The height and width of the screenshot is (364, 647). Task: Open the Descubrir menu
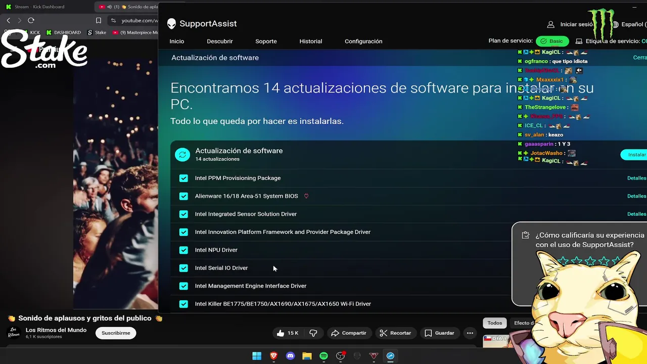pos(220,41)
